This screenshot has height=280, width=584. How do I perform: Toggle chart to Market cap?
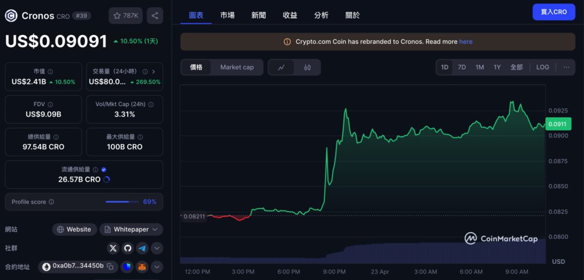point(237,67)
